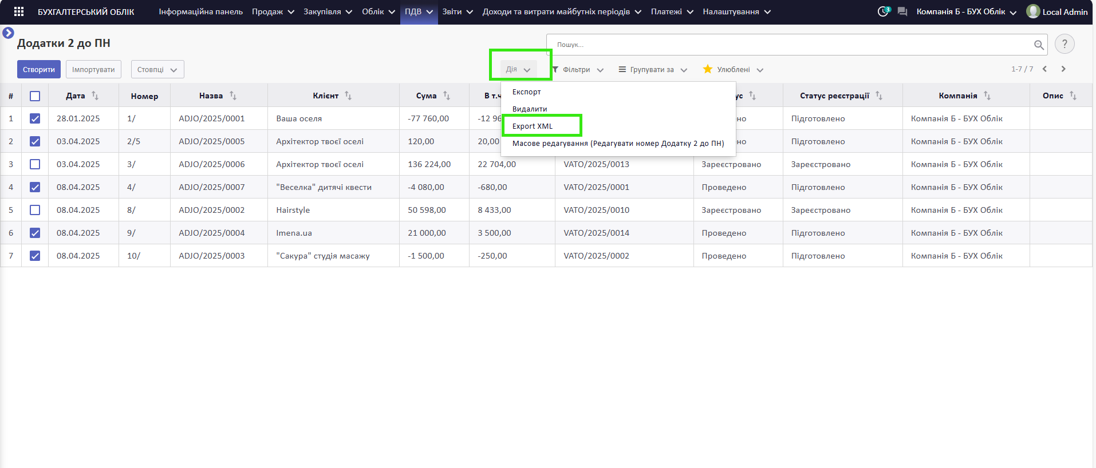This screenshot has width=1096, height=468.
Task: Uncheck the row ADJO/2025/0003 checkbox
Action: click(x=35, y=256)
